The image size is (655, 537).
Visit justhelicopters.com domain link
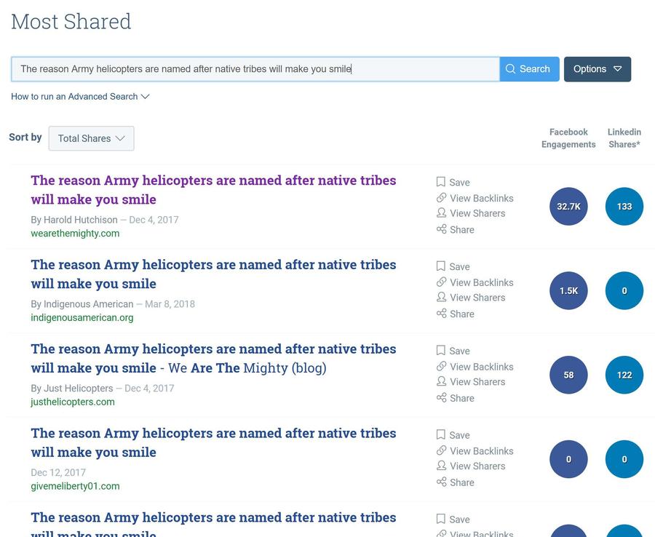73,402
